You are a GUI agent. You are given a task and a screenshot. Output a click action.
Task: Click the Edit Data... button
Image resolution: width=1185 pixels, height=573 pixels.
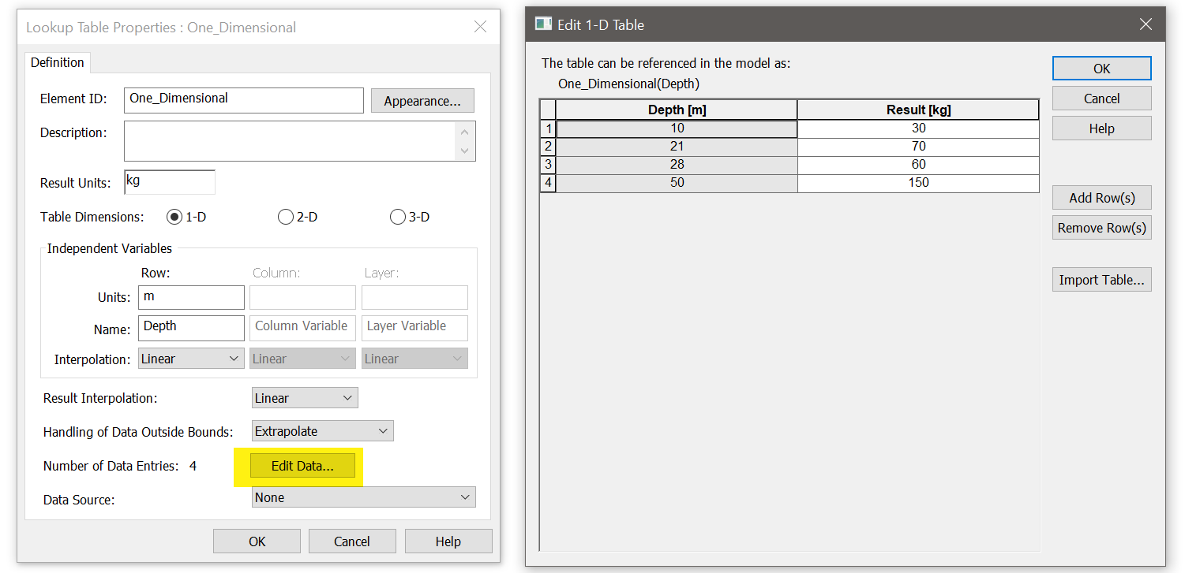[302, 466]
